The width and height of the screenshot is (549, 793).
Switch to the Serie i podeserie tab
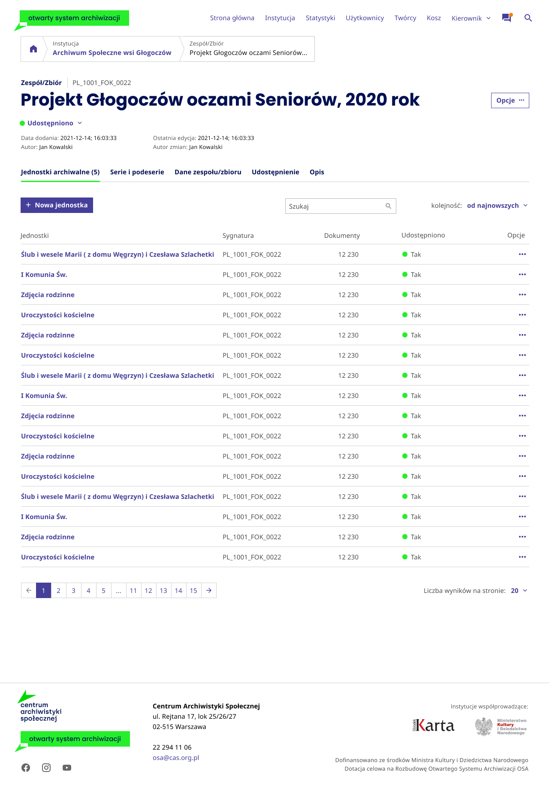[137, 172]
